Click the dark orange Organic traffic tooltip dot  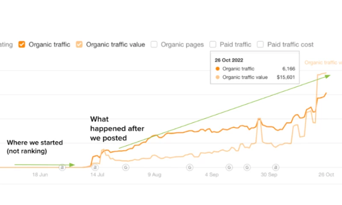218,69
